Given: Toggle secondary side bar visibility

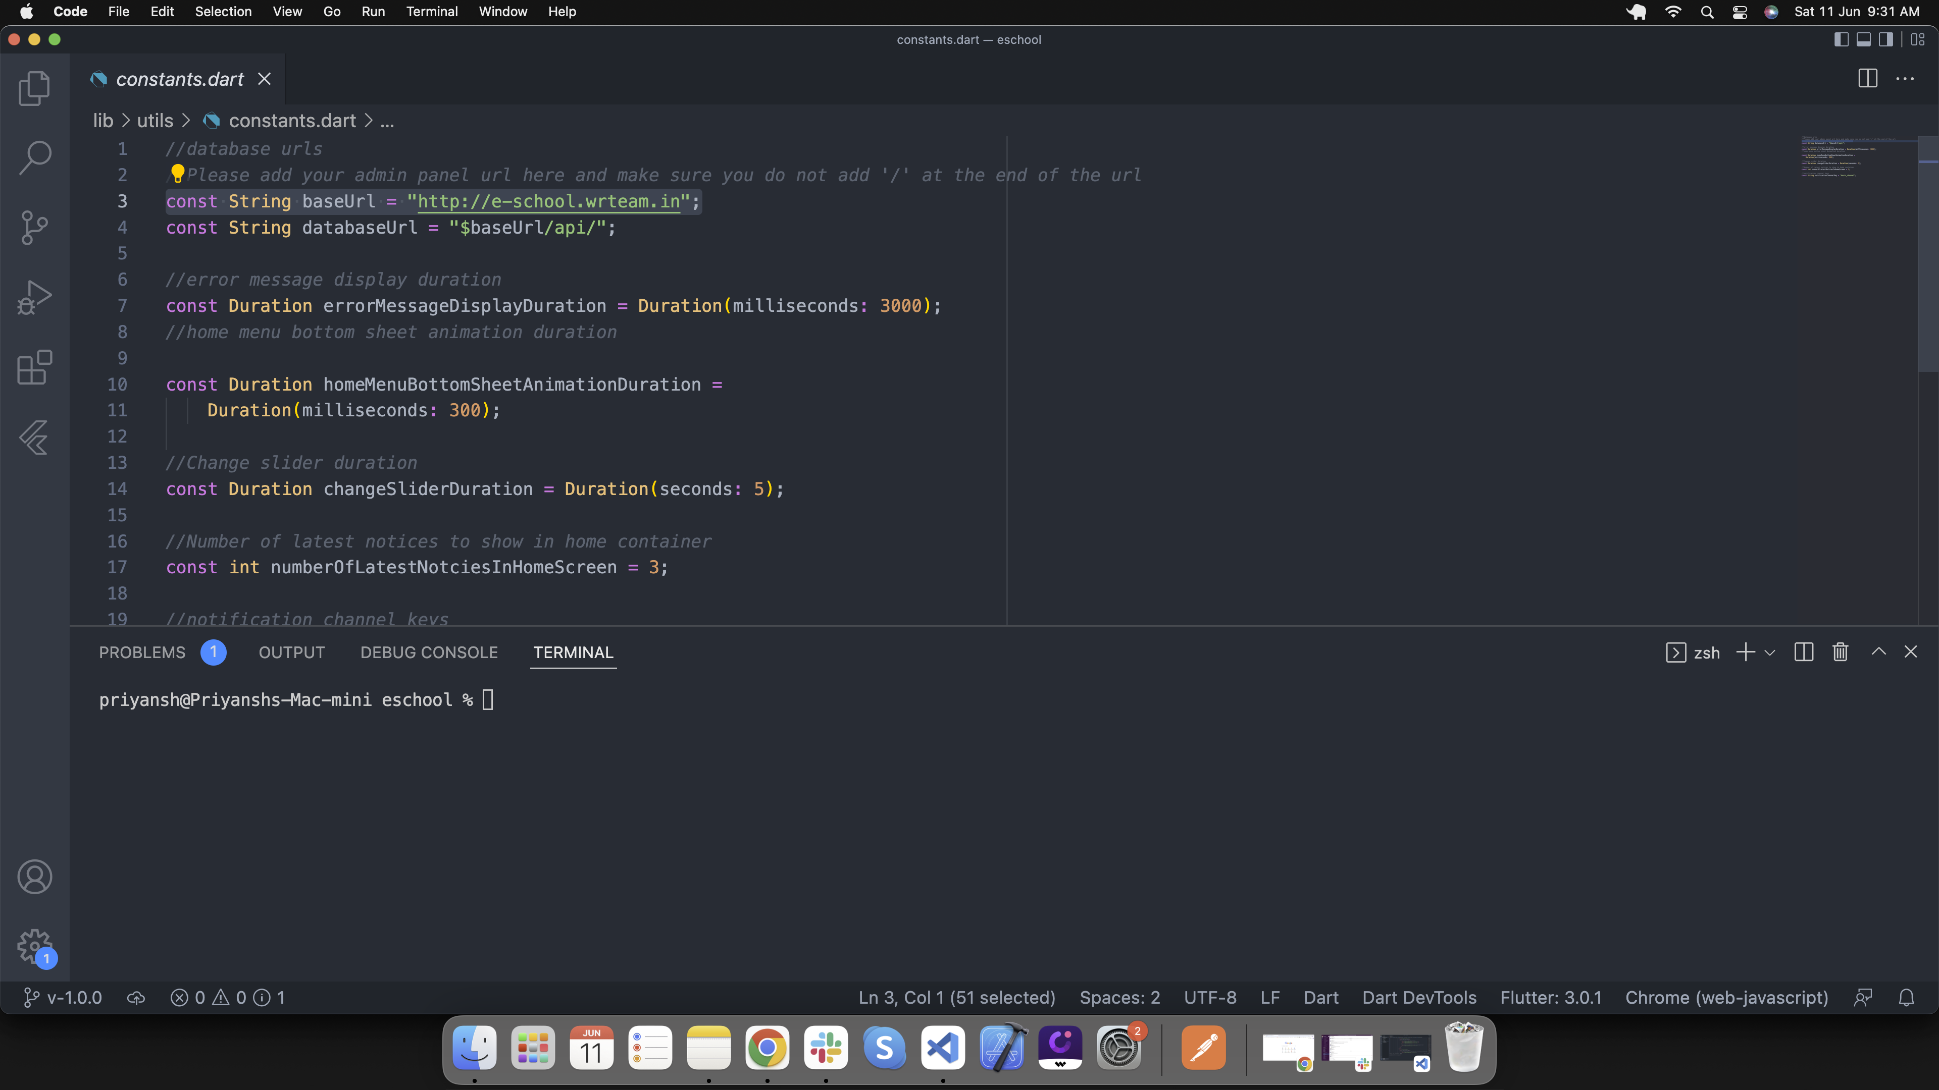Looking at the screenshot, I should click(1885, 39).
